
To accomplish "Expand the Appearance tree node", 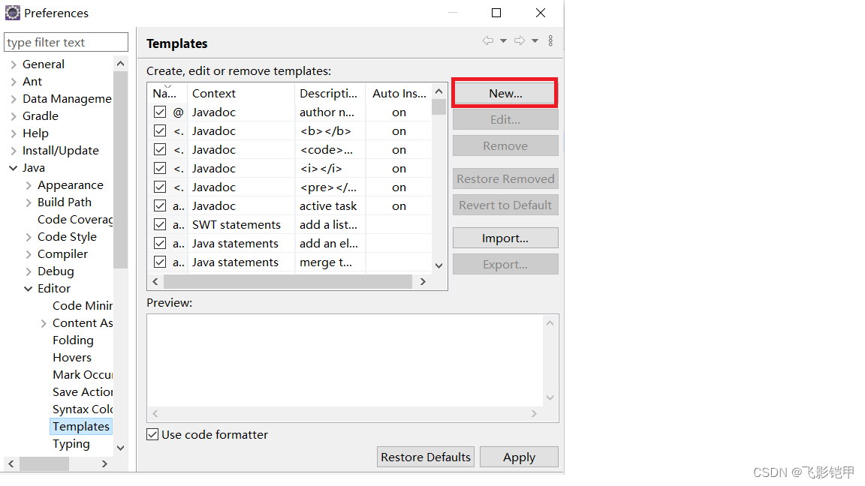I will (x=28, y=184).
